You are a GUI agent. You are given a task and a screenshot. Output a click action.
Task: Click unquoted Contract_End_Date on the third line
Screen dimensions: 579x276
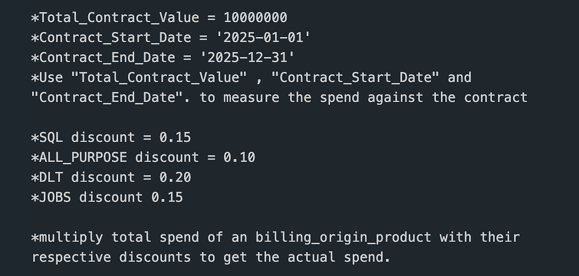point(107,57)
